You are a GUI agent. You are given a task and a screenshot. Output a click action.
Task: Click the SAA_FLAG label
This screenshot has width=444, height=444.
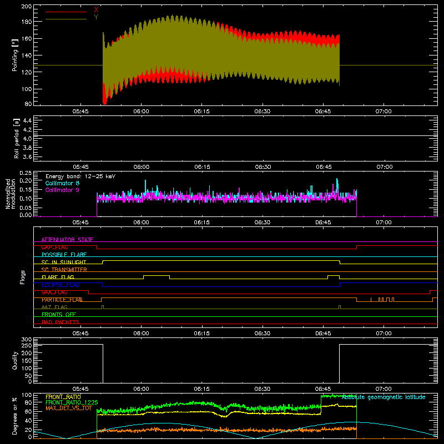click(54, 292)
